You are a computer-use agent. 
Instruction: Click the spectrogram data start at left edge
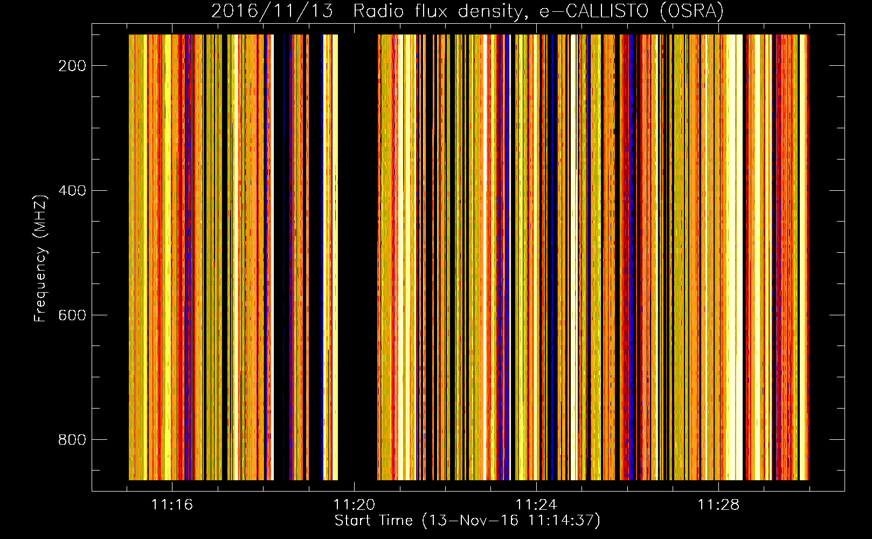coord(129,257)
